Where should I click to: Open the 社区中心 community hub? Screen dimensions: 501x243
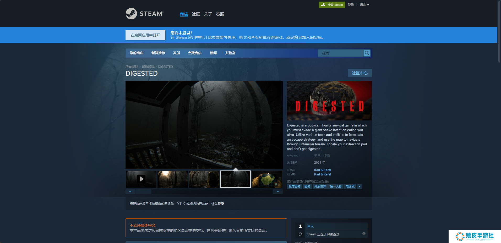pyautogui.click(x=360, y=73)
